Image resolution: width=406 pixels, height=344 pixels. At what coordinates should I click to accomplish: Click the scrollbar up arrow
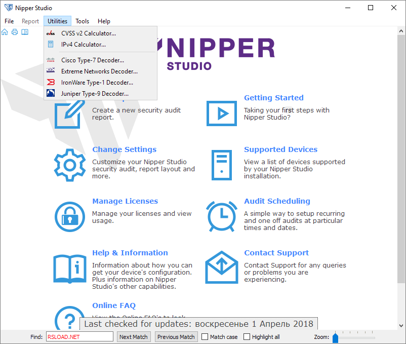coord(401,31)
